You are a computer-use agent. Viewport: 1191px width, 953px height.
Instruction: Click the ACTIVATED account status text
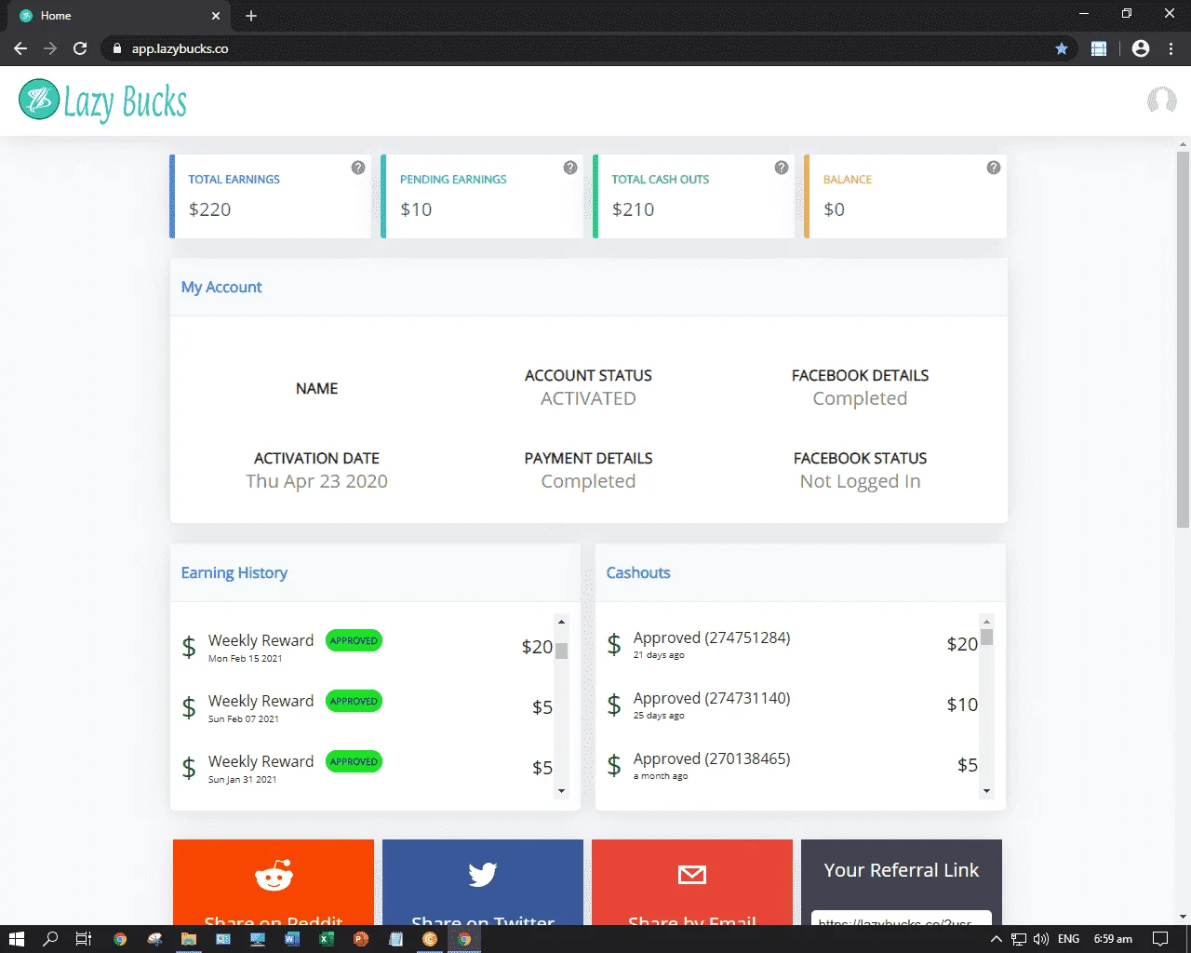point(589,398)
